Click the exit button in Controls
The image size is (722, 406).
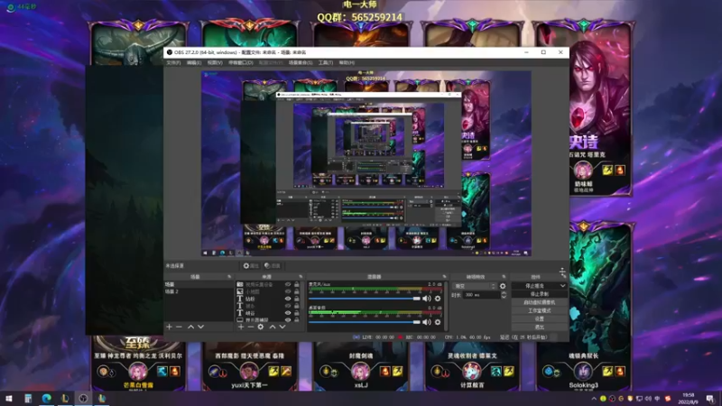(539, 328)
